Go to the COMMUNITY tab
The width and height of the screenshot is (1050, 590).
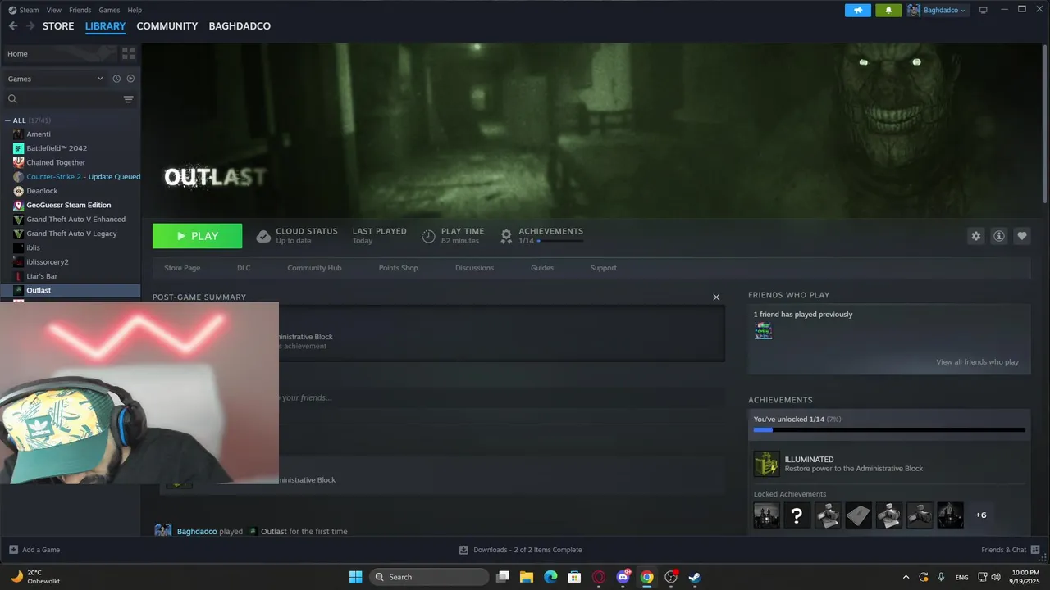(x=167, y=26)
